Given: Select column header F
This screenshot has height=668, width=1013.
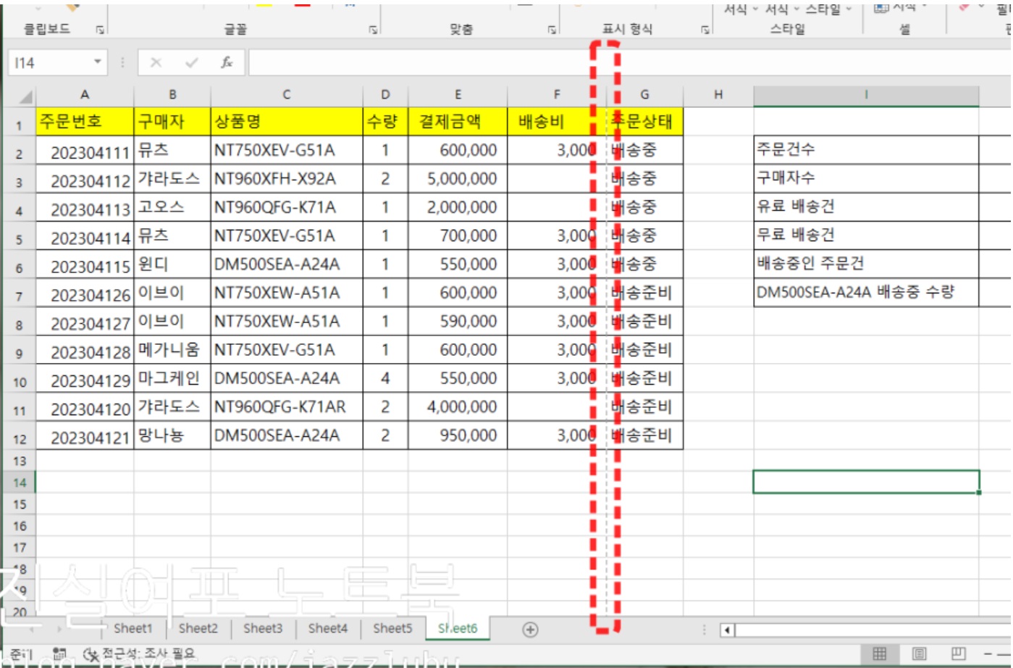Looking at the screenshot, I should coord(557,95).
